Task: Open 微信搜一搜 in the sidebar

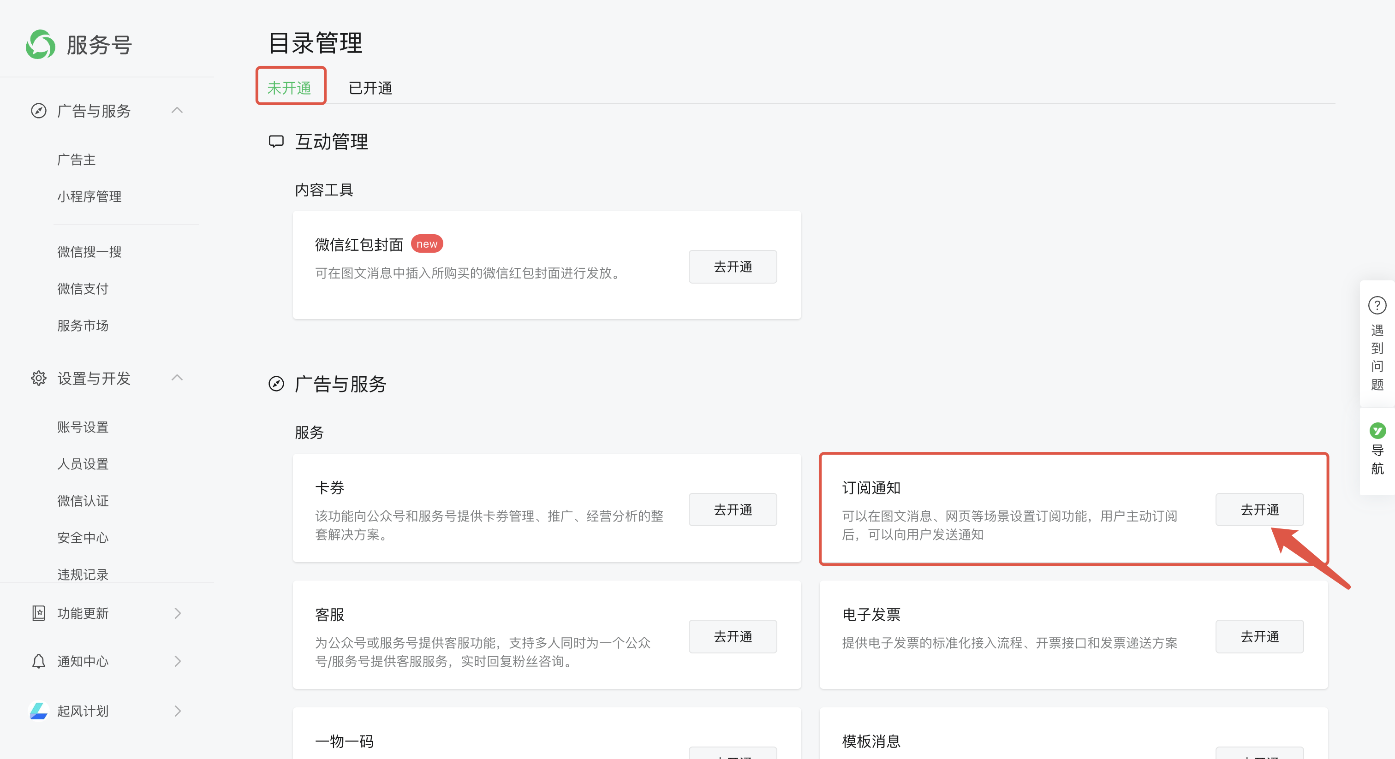Action: (x=89, y=252)
